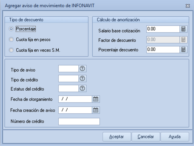The width and height of the screenshot is (194, 146).
Task: Focus the Tipo de crédito input box
Action: [69, 79]
